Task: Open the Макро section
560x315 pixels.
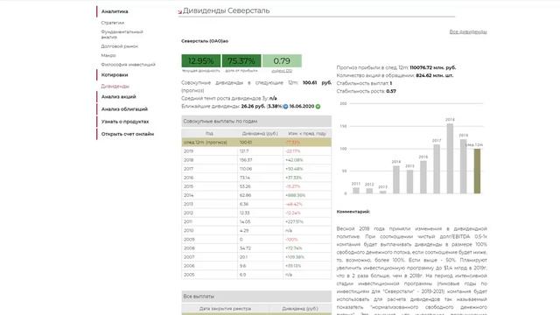Action: tap(108, 55)
